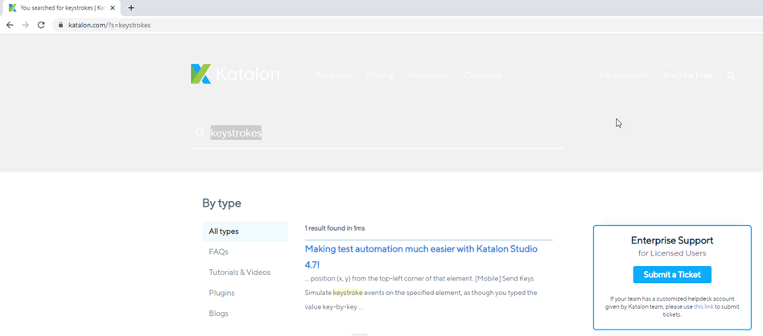Image resolution: width=763 pixels, height=336 pixels.
Task: Click the 'for Licensed Users' text
Action: point(672,253)
